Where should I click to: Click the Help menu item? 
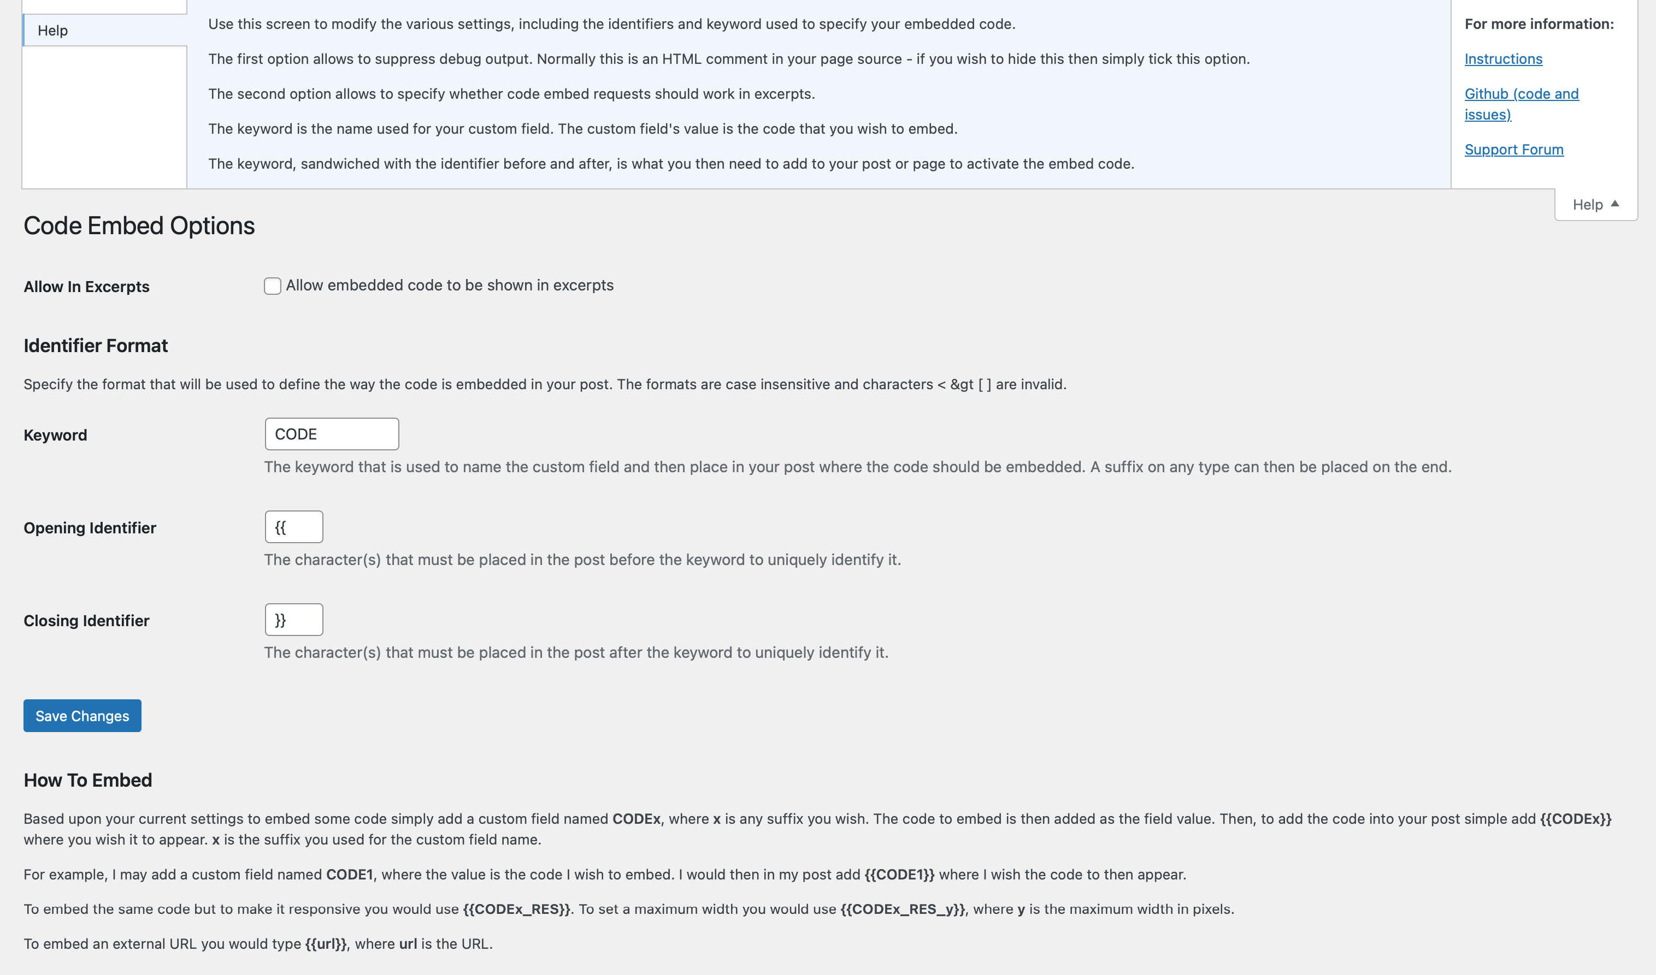tap(104, 29)
